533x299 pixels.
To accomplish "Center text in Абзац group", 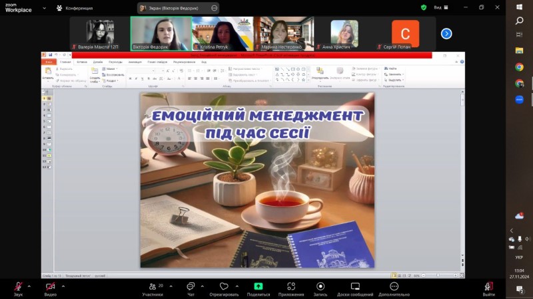I will point(195,78).
